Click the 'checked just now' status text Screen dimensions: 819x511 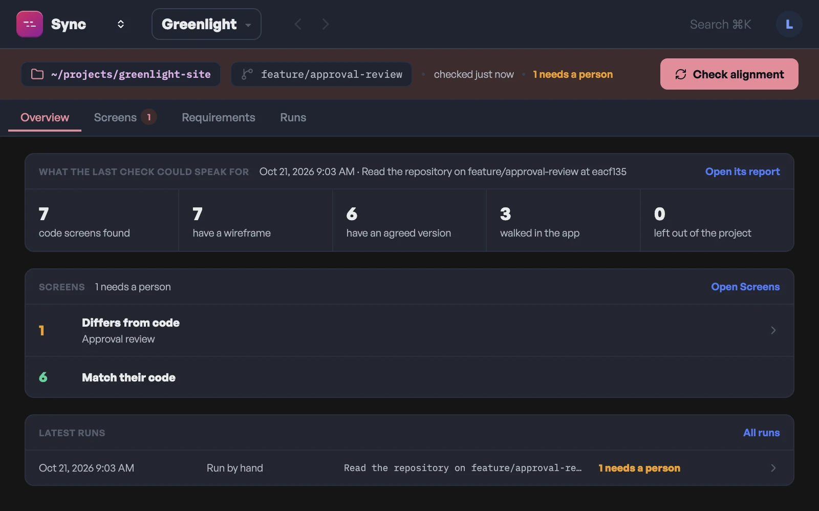point(473,74)
